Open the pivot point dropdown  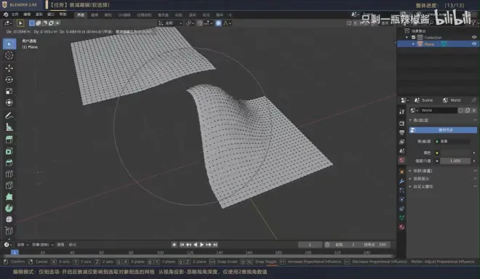(190, 23)
